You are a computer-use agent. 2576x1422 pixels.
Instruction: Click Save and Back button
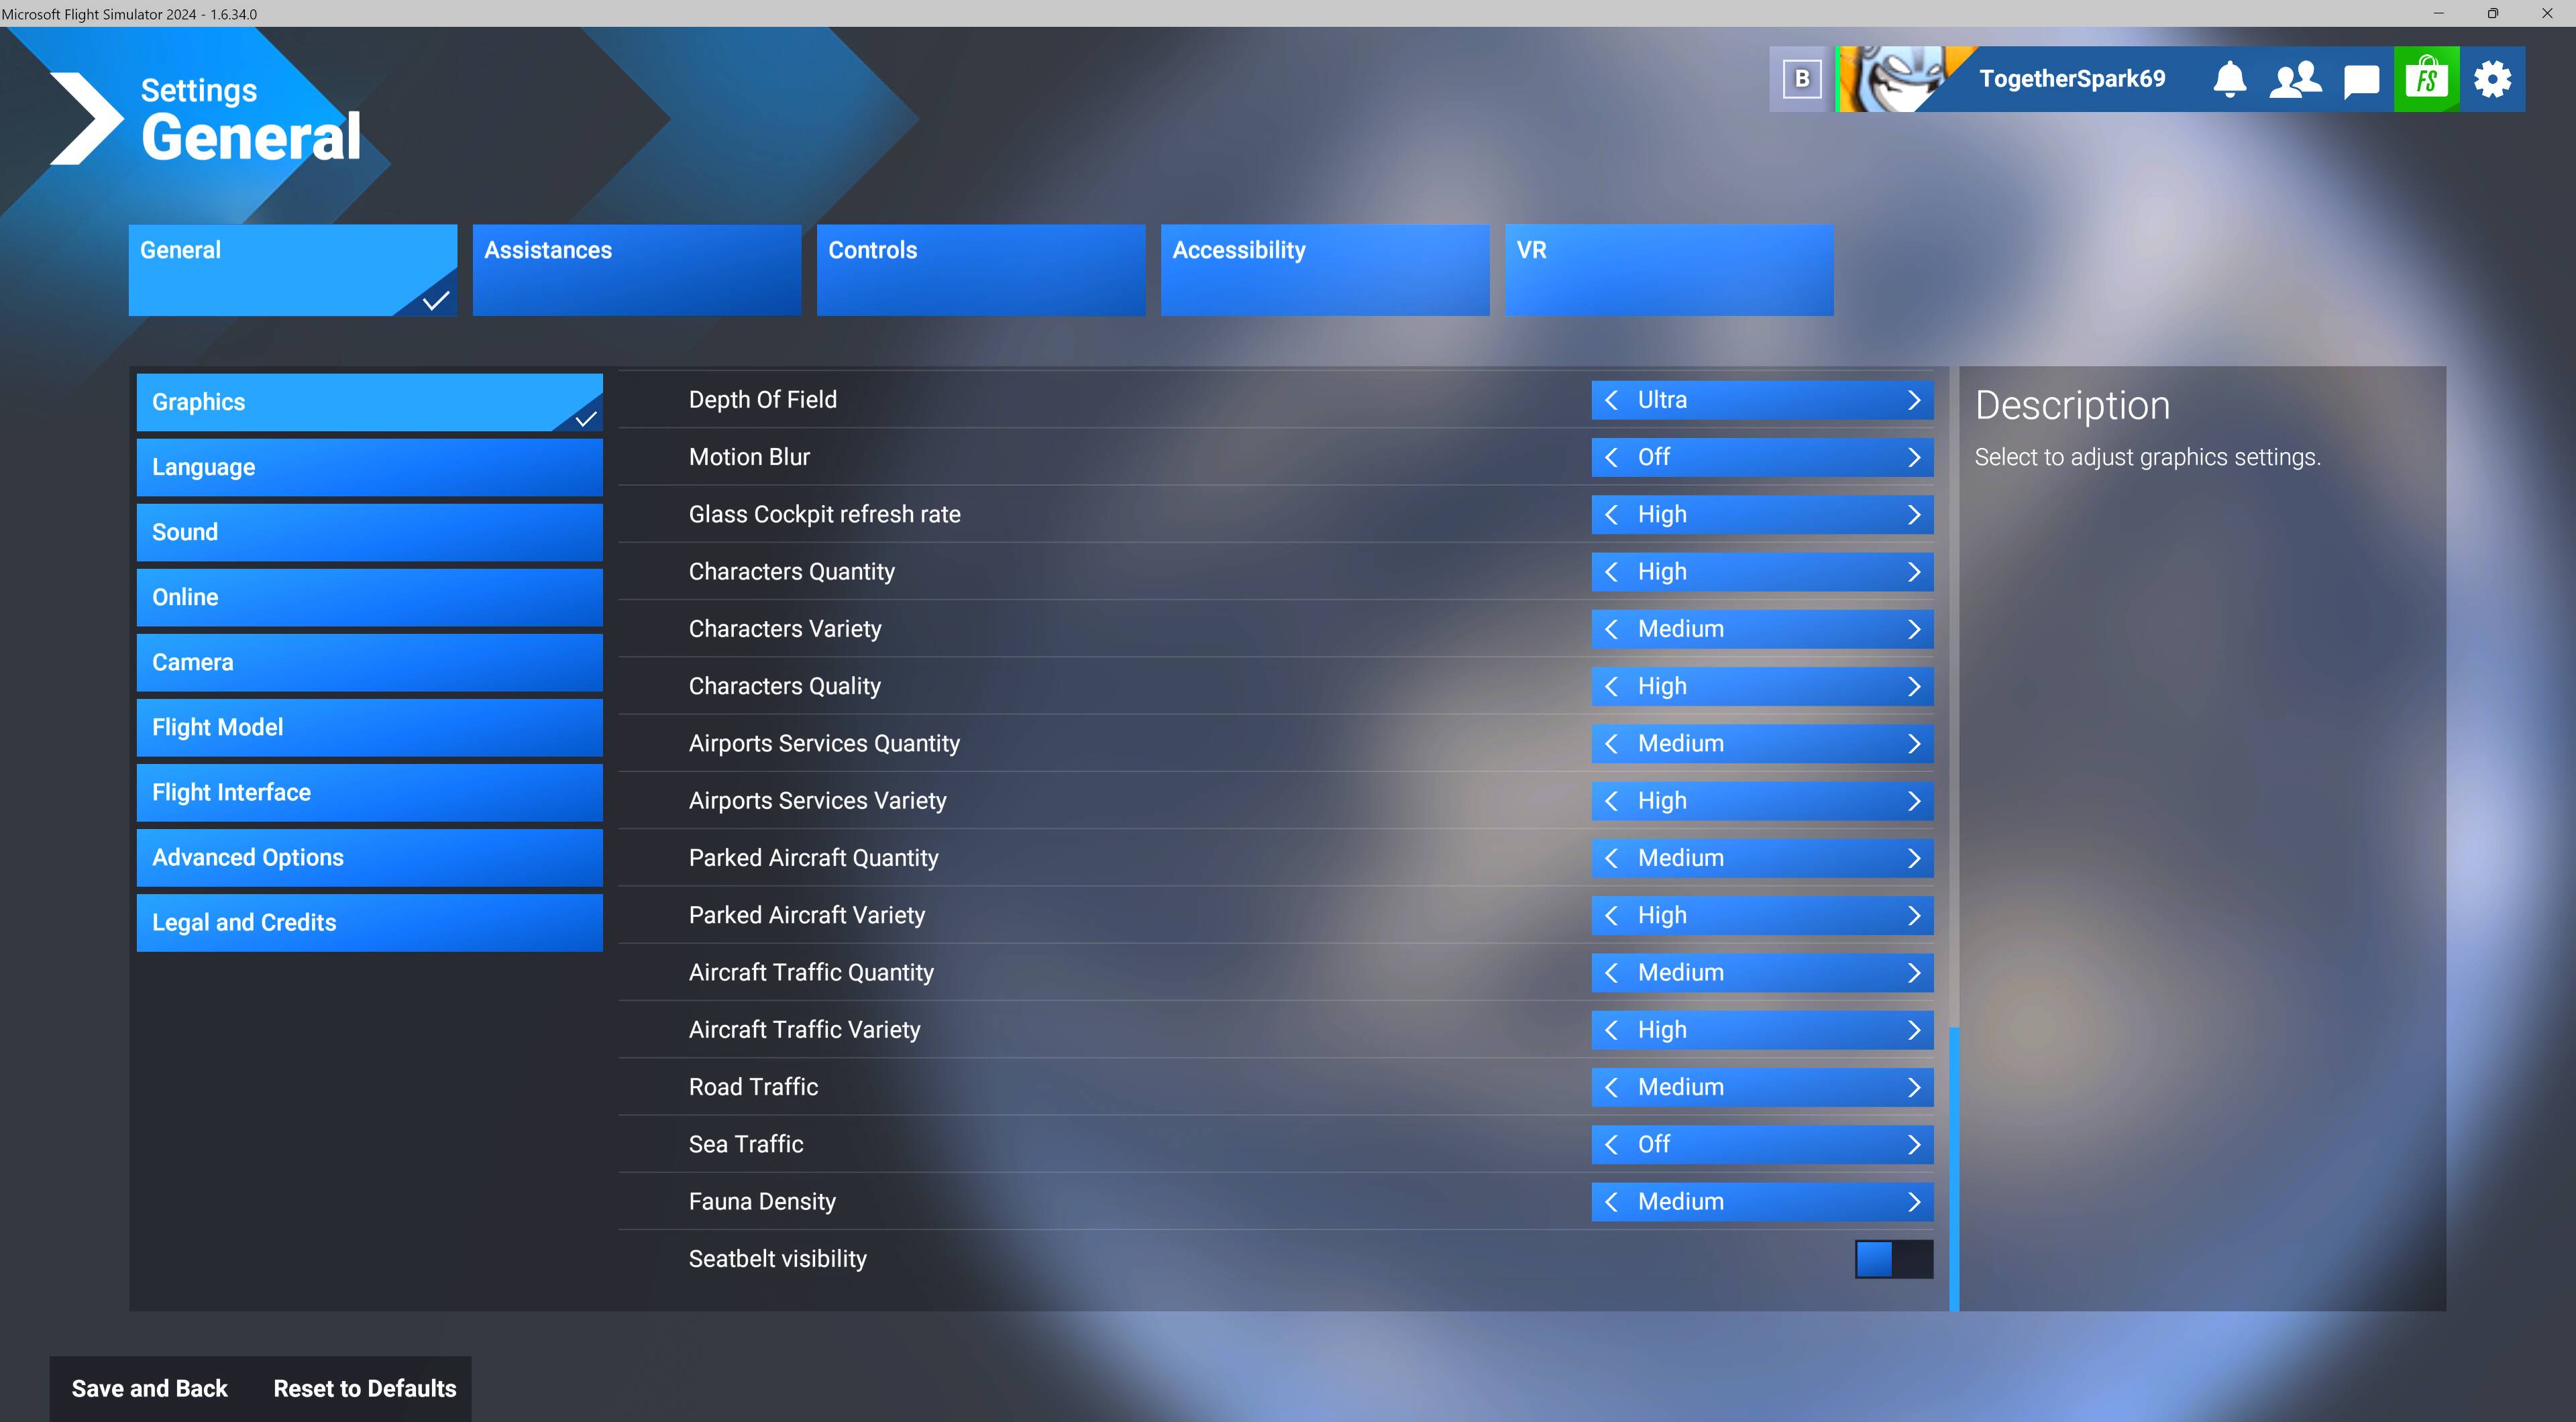(150, 1388)
